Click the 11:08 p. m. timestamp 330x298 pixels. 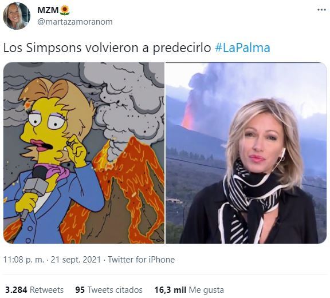(24, 260)
